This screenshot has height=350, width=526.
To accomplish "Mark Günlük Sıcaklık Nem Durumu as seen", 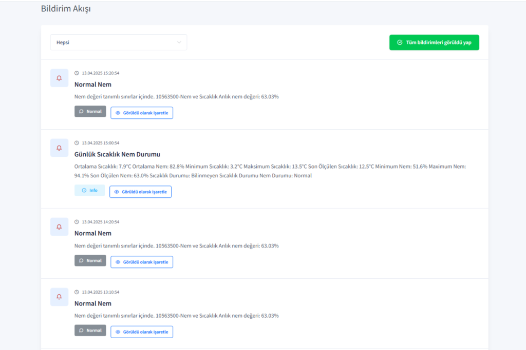I will point(140,192).
